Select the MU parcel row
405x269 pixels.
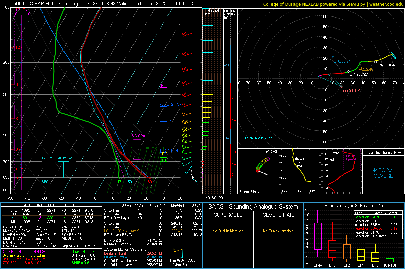click(x=51, y=222)
